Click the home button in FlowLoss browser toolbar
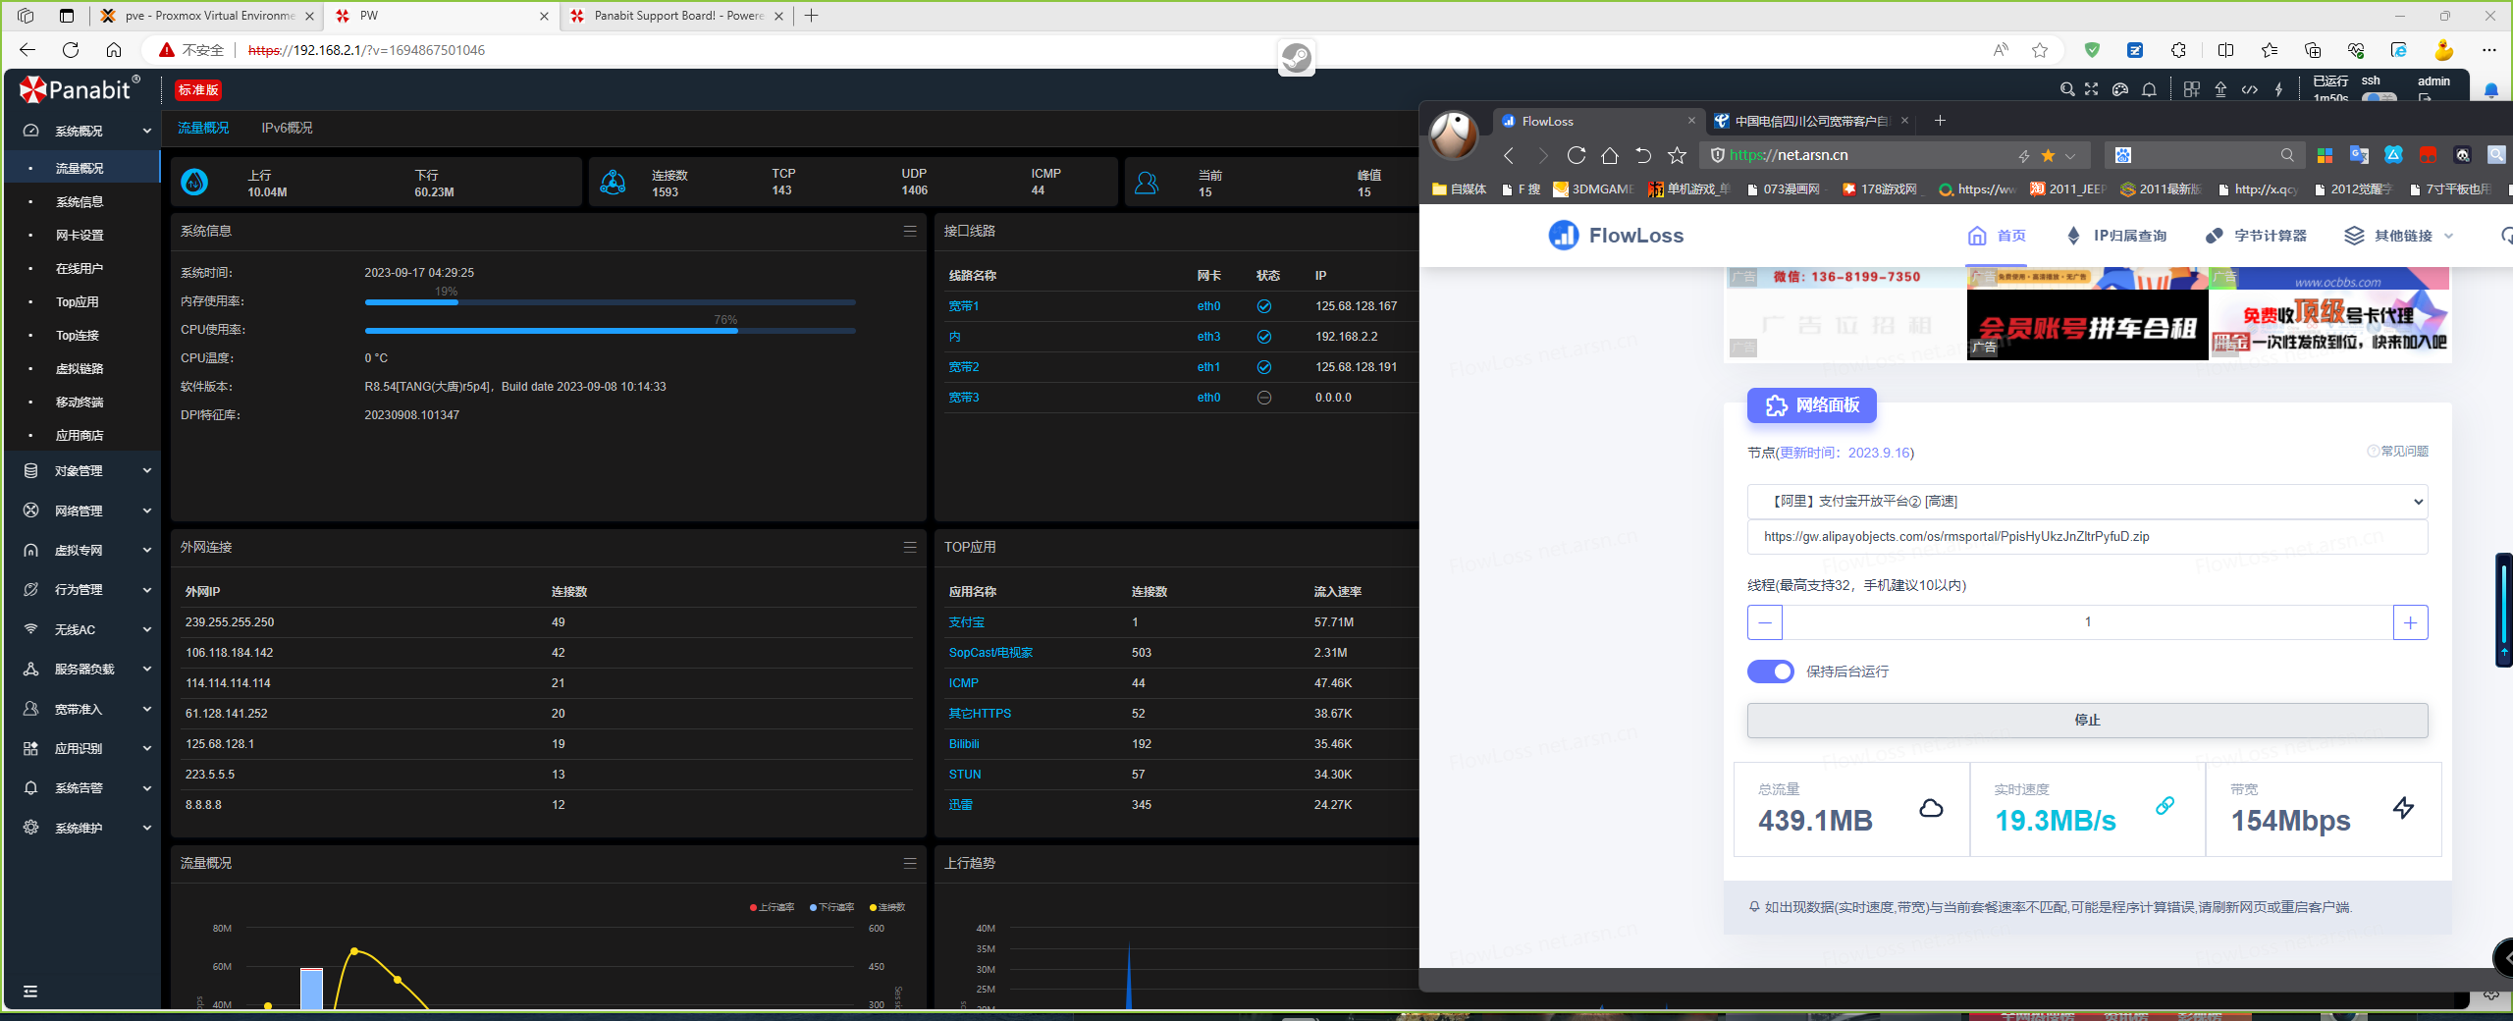 1610,155
